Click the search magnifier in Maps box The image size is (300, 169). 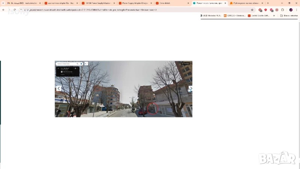pos(77,64)
